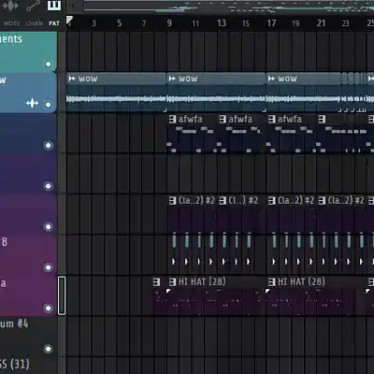Open the afwfa pattern clip menu icon at bar 17
374x374 pixels.
tap(272, 119)
